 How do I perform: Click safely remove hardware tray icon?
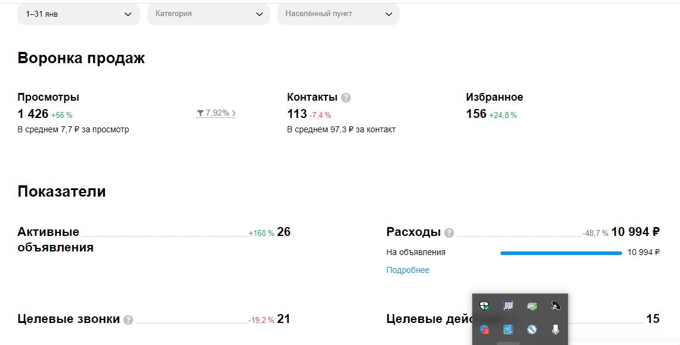point(532,306)
